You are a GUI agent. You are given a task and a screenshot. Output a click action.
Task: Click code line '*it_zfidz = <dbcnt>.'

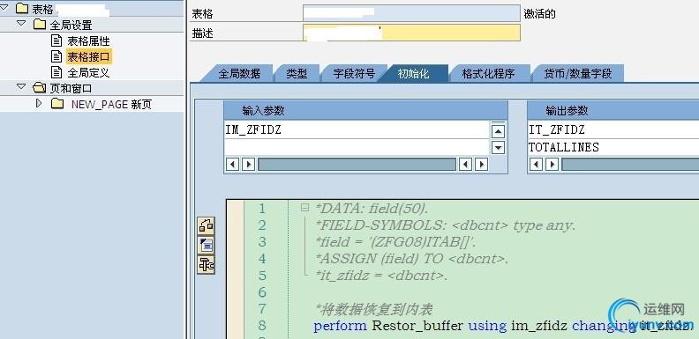[381, 276]
